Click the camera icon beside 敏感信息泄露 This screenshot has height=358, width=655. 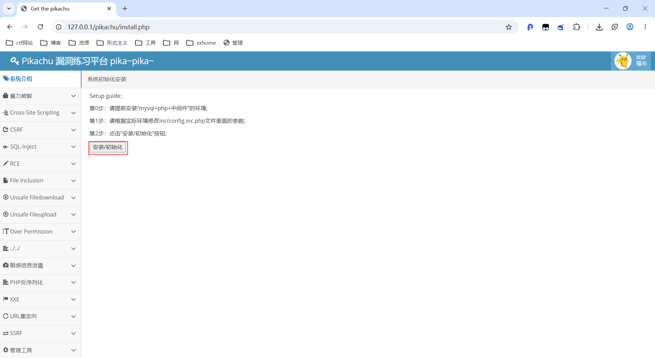pos(5,265)
